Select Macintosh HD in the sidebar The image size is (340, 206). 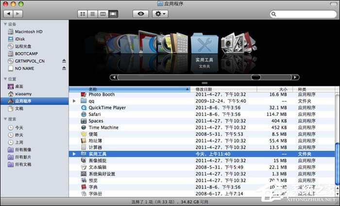click(28, 32)
